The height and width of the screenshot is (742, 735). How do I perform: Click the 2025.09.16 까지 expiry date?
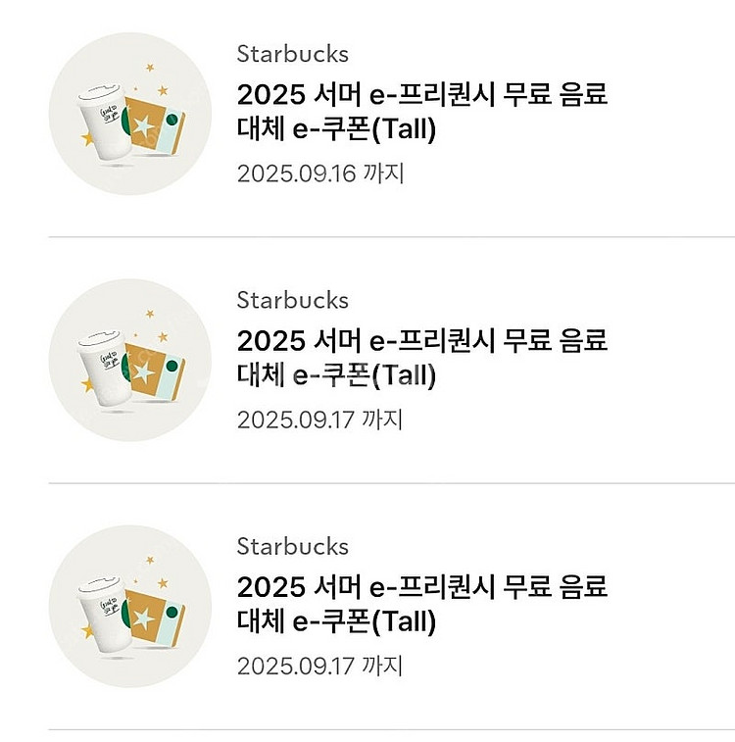tap(320, 173)
